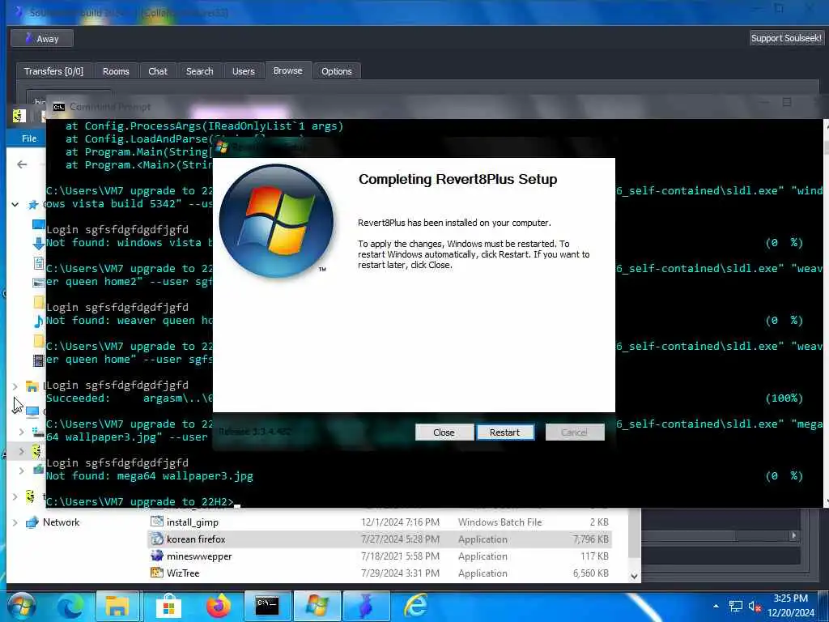Select Network in the navigation pane
This screenshot has width=829, height=622.
tap(61, 522)
